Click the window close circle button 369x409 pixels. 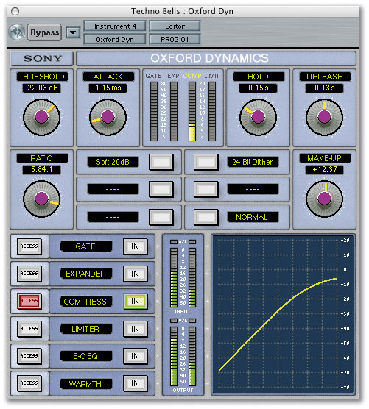[15, 11]
